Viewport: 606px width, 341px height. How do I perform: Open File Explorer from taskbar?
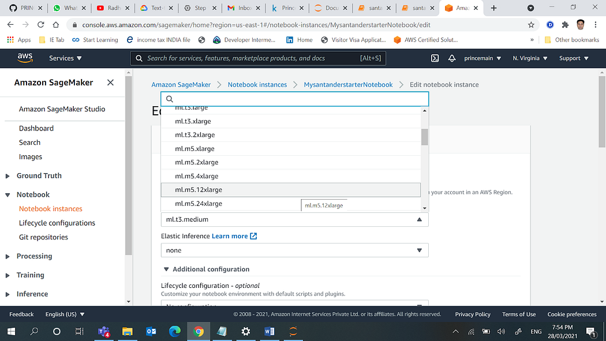click(128, 331)
